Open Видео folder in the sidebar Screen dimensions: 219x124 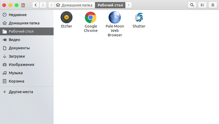(x=27, y=40)
